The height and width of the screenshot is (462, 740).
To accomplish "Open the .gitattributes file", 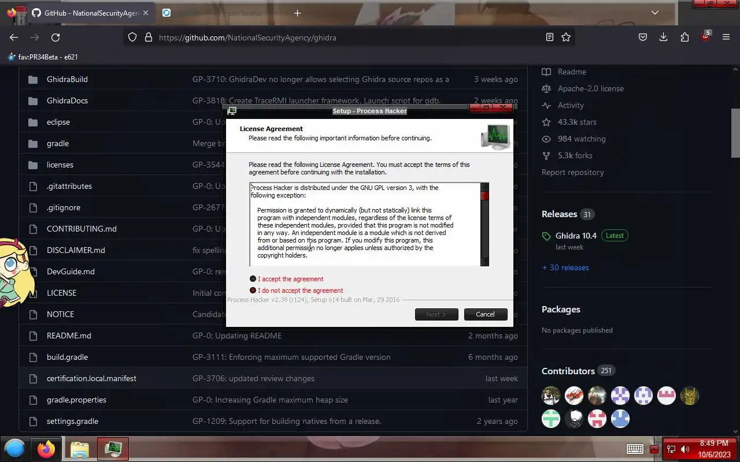I will (x=69, y=186).
